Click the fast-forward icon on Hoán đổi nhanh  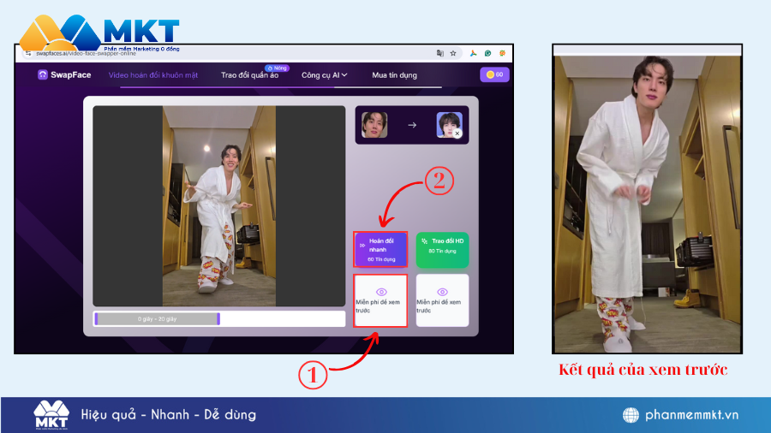362,245
